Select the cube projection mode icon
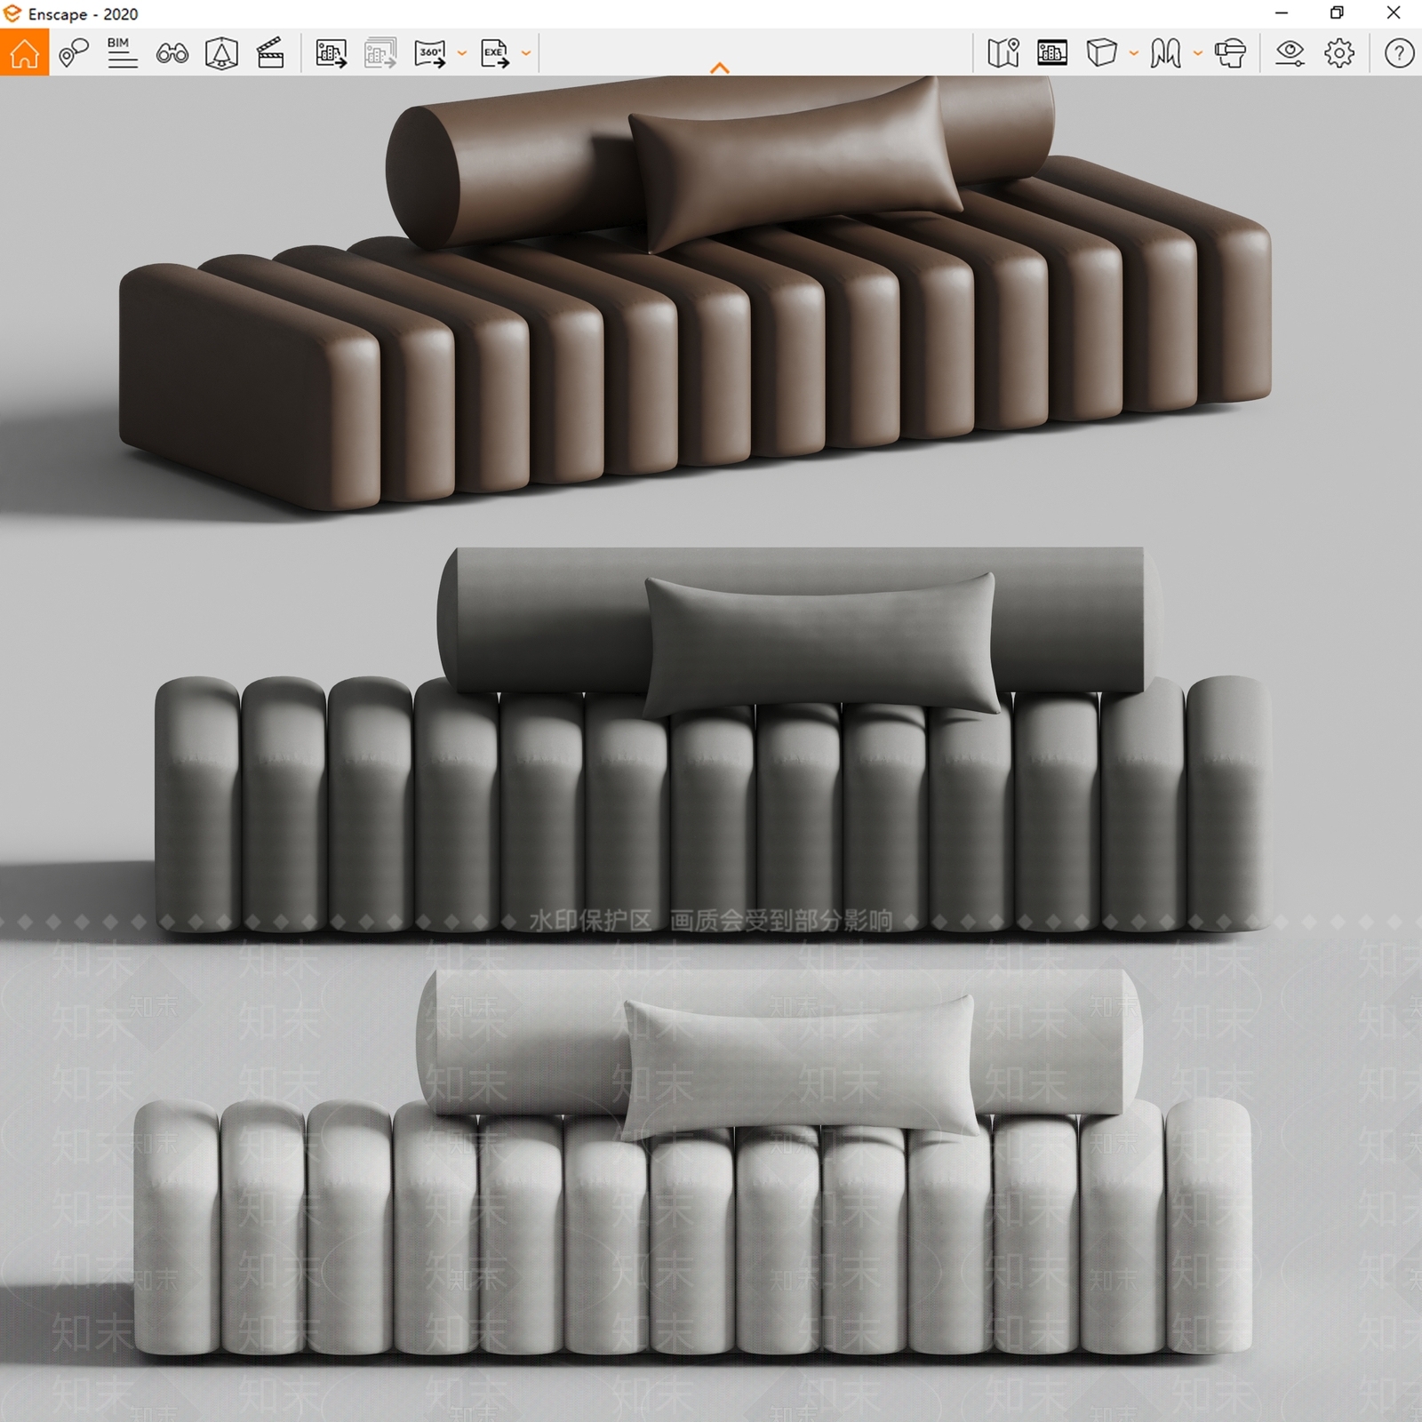The height and width of the screenshot is (1422, 1422). pyautogui.click(x=1101, y=53)
